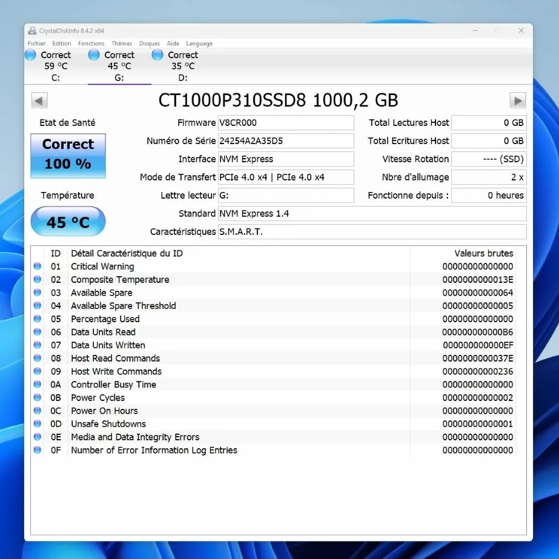Click the ID 0C cell of Power On Hours
The image size is (559, 559).
click(x=56, y=411)
